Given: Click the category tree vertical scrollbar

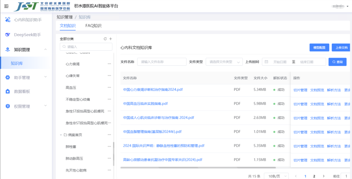Looking at the screenshot, I should pyautogui.click(x=114, y=154).
